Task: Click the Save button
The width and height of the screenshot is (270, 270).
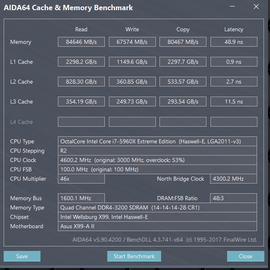Action: tap(22, 256)
